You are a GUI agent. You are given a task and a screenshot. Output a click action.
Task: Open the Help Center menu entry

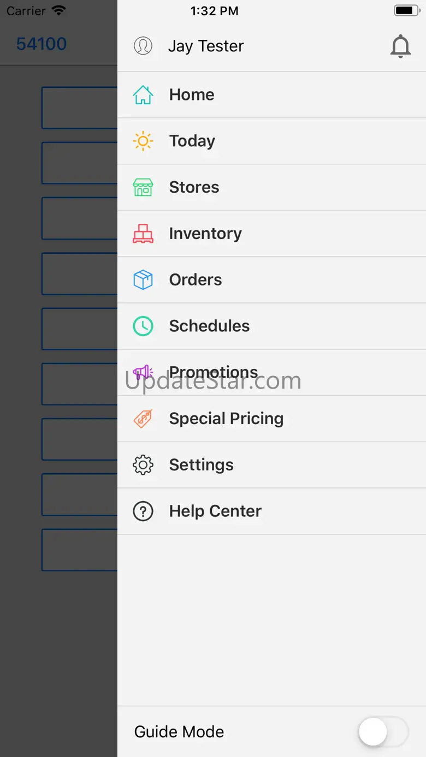pyautogui.click(x=215, y=511)
